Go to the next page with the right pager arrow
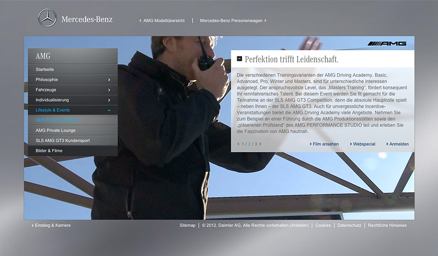This screenshot has width=438, height=256. (x=260, y=144)
